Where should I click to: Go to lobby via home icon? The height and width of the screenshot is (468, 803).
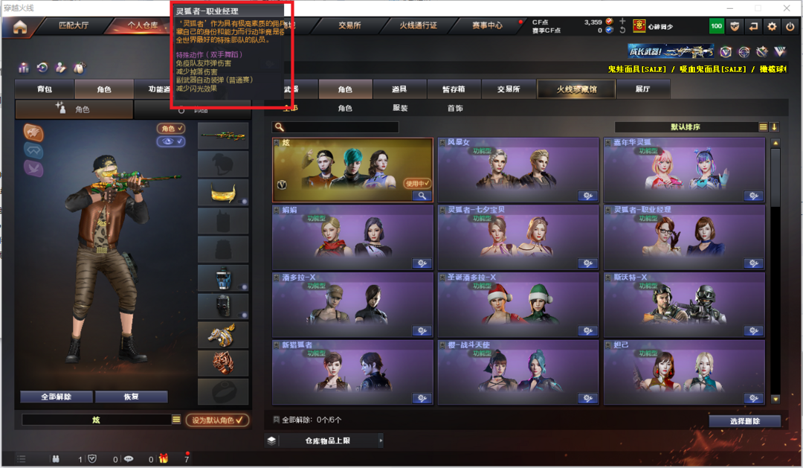tap(20, 27)
